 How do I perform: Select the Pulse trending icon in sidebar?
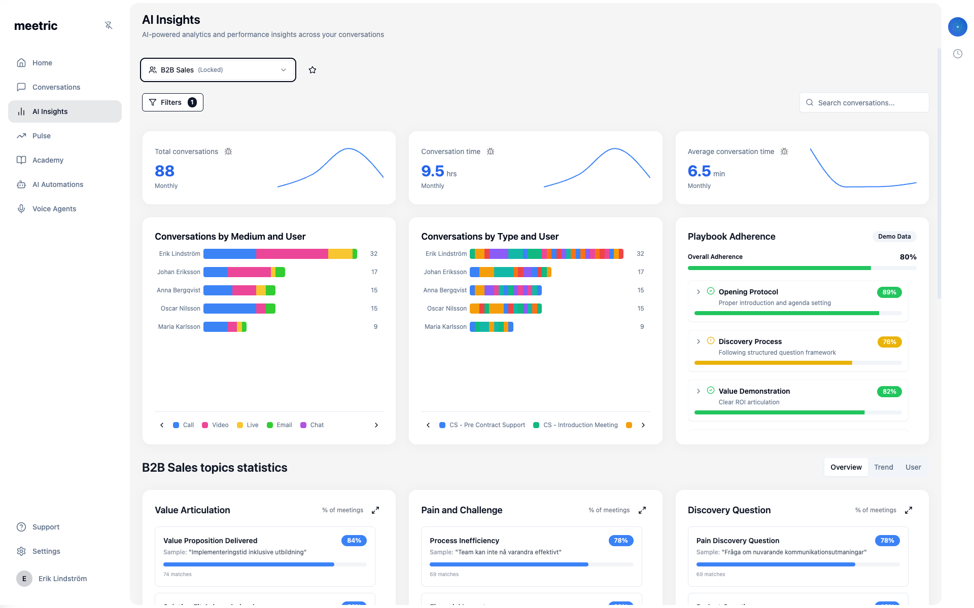click(x=21, y=136)
